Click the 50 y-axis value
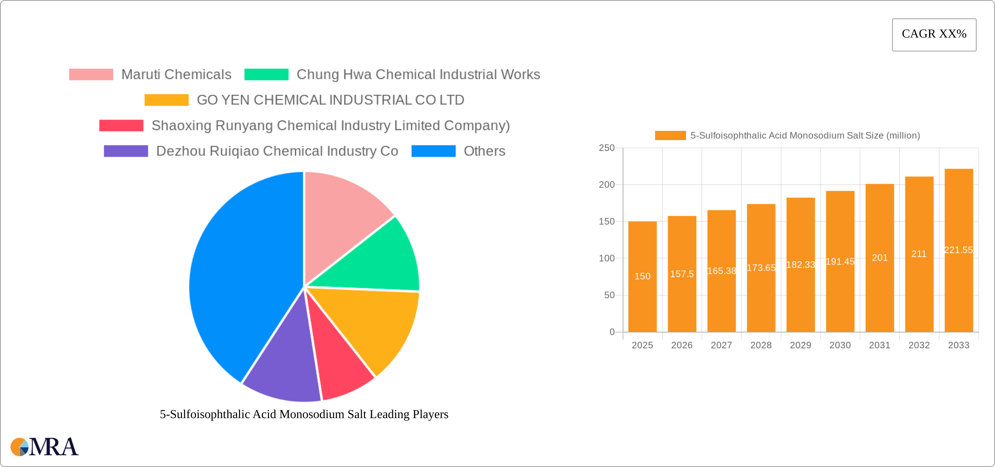This screenshot has height=467, width=995. [609, 295]
